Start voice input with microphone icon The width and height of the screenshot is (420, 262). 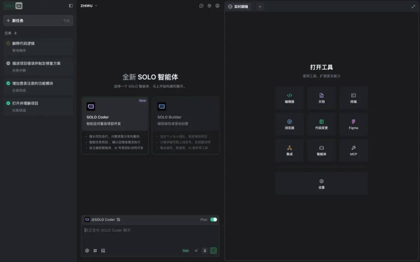205,250
